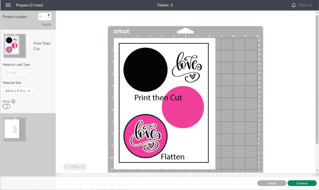This screenshot has width=319, height=190.
Task: Click the zoom in plus icon
Action: click(83, 167)
